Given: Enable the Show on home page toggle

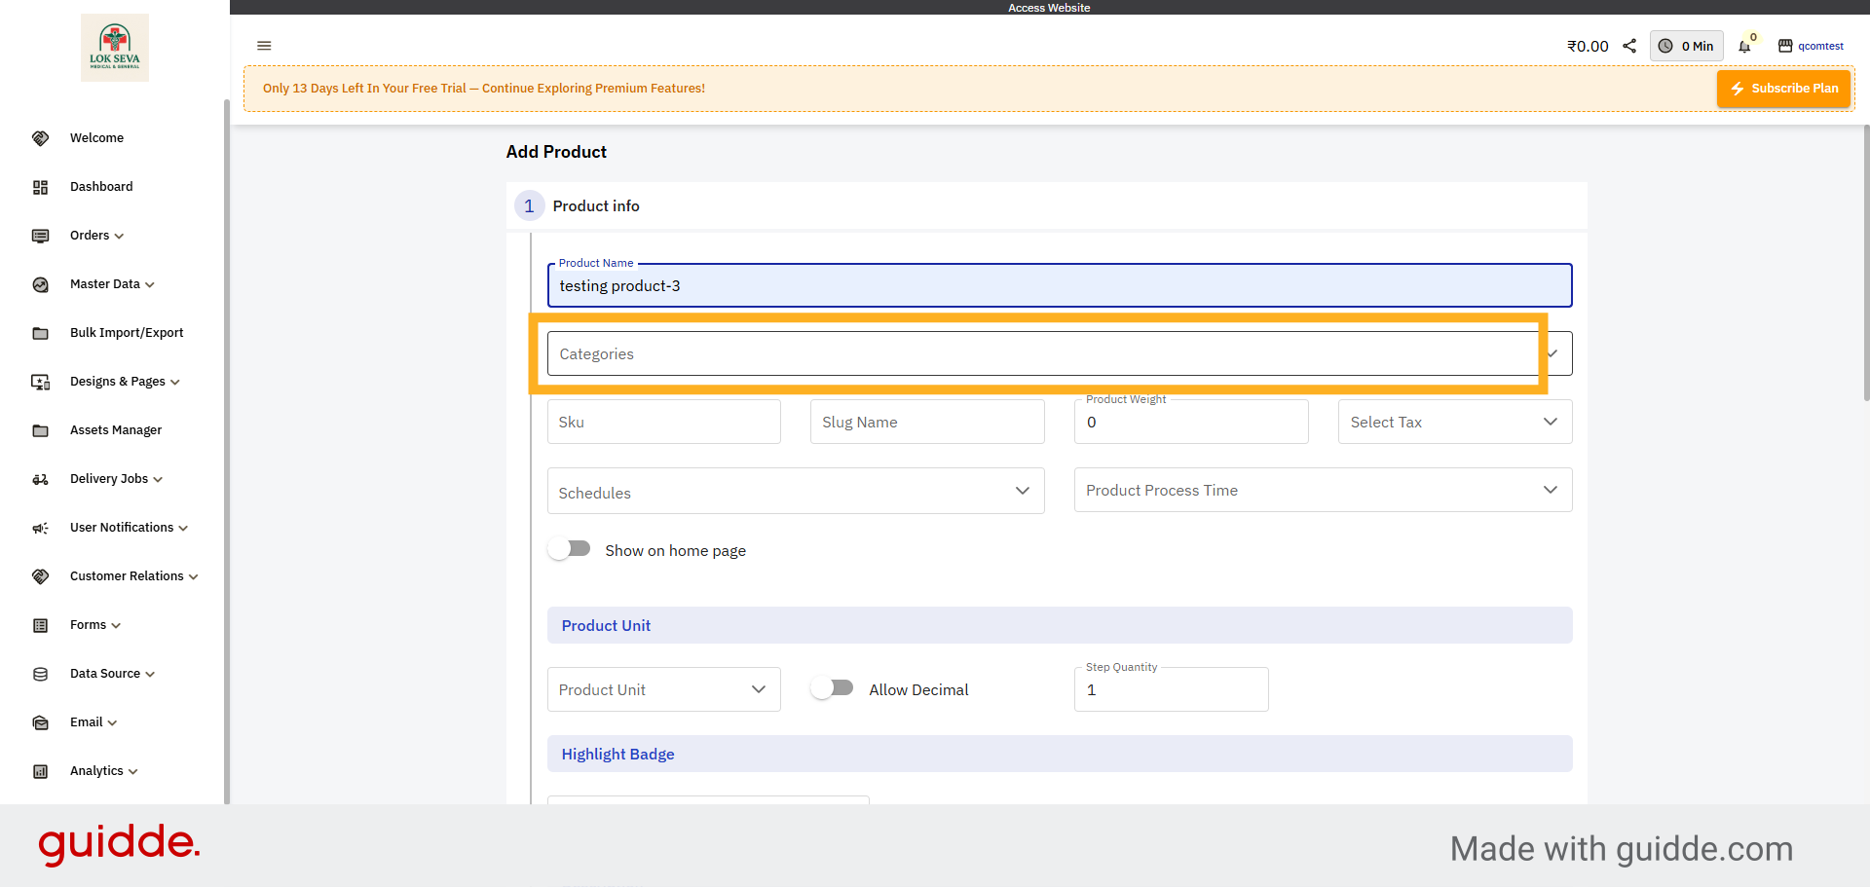Looking at the screenshot, I should 569,548.
